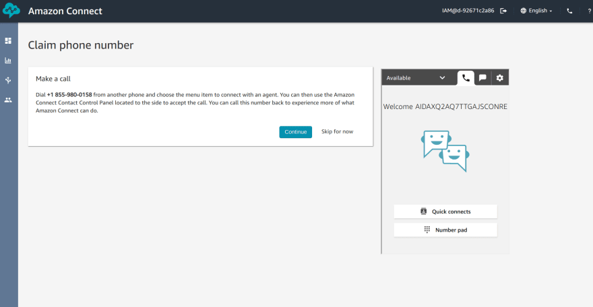This screenshot has height=307, width=593.
Task: Click the Amazon Connect cloud logo
Action: (11, 11)
